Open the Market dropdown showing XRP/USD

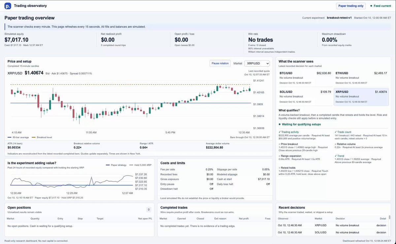[x=257, y=63]
